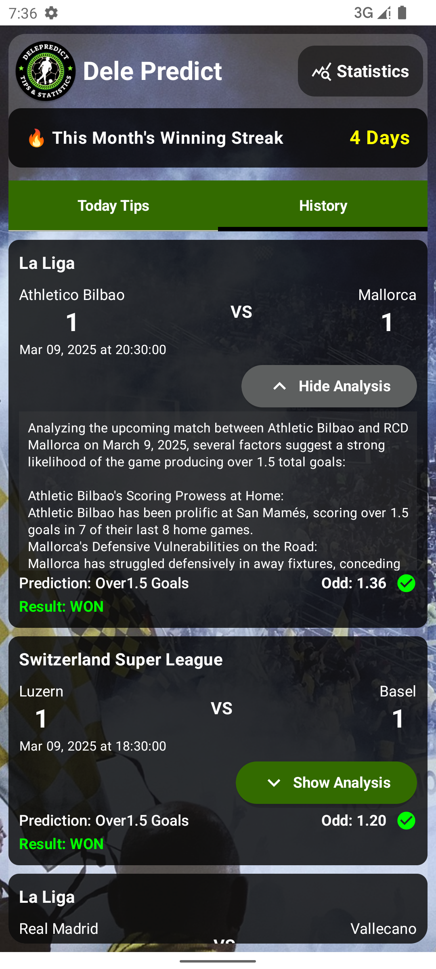Click the green checkmark beside Odd 1.20

tap(406, 821)
